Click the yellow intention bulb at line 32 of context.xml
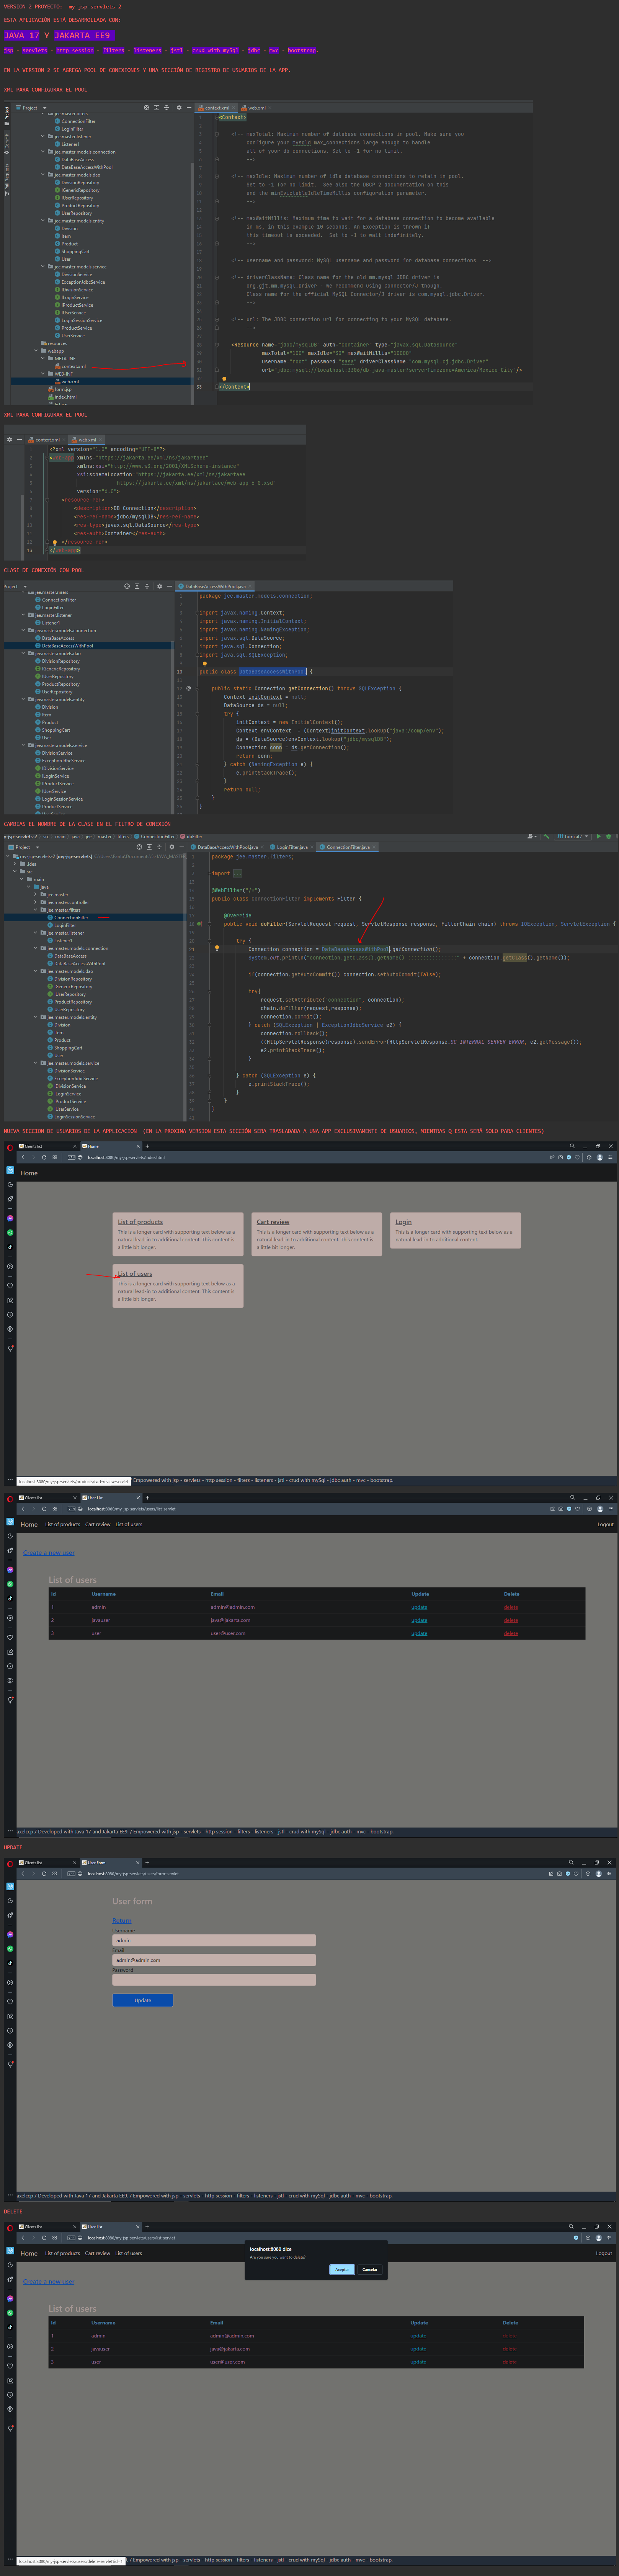This screenshot has height=2576, width=619. click(224, 379)
